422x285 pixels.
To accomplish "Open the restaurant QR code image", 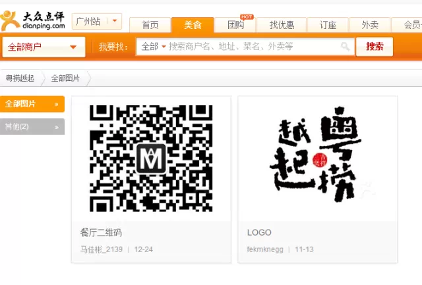I will [151, 158].
